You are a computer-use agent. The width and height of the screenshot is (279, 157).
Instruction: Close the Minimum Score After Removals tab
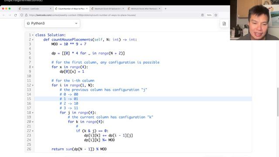[x=160, y=9]
